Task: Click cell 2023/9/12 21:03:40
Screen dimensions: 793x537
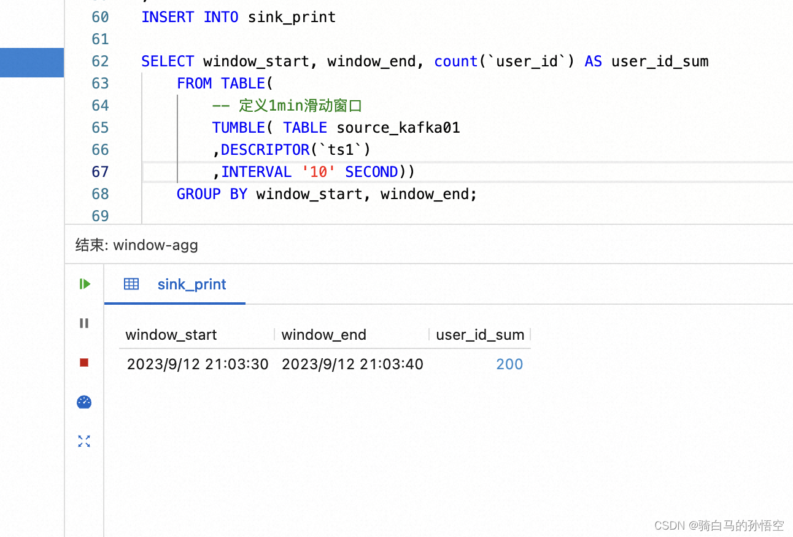Action: click(352, 364)
